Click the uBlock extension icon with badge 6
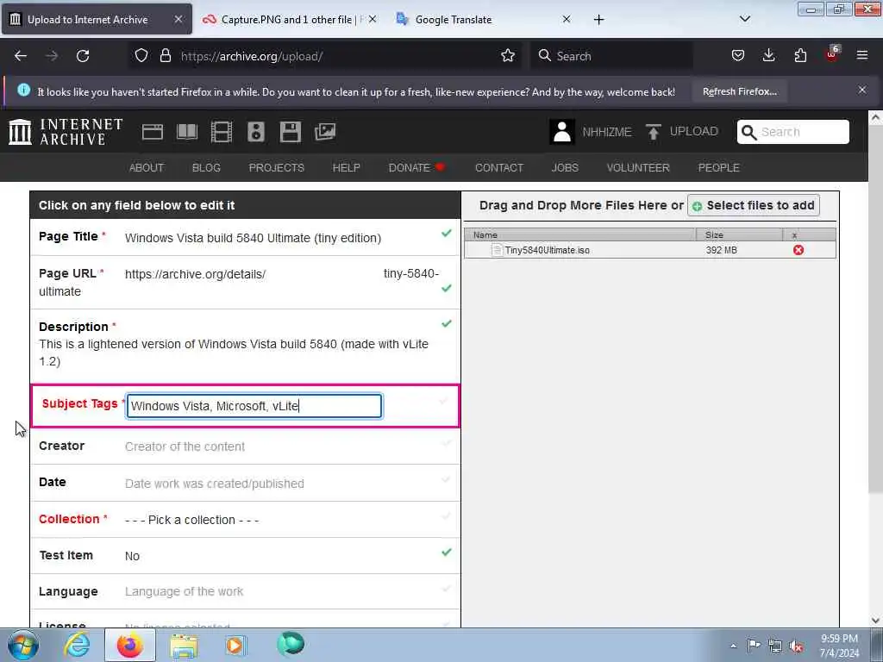The image size is (883, 662). point(832,54)
